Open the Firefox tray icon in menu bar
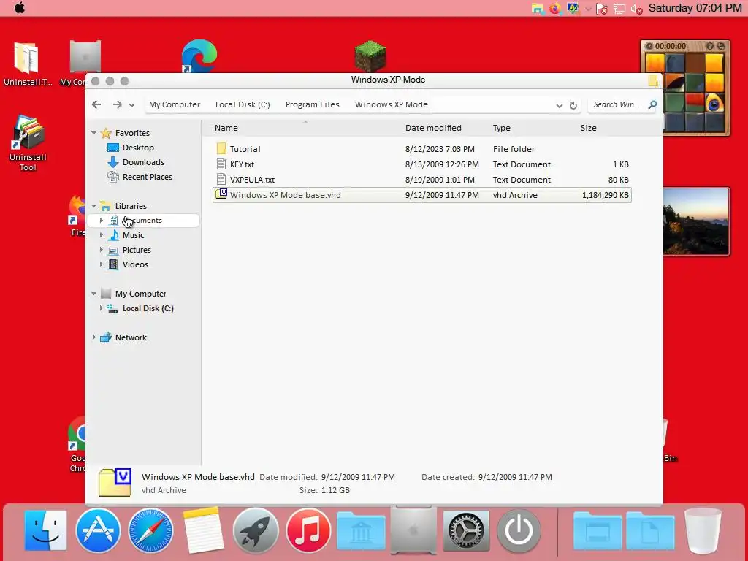 [555, 8]
